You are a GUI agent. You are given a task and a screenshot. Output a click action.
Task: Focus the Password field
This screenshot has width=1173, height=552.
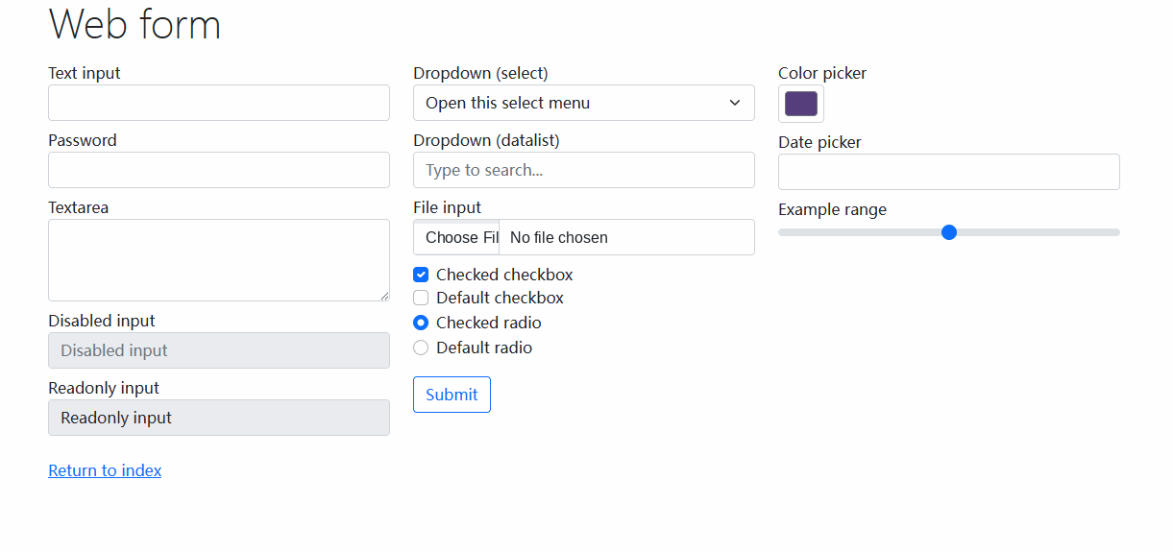tap(219, 170)
